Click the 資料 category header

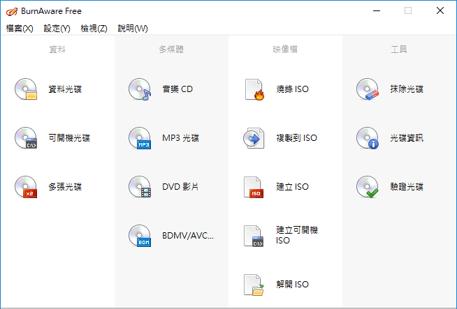57,50
